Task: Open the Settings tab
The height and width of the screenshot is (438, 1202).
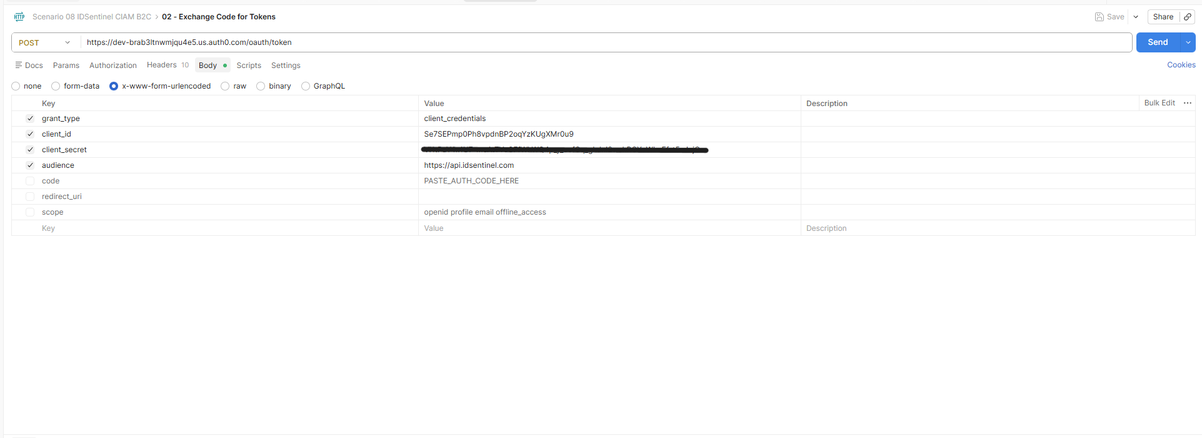Action: pos(286,66)
